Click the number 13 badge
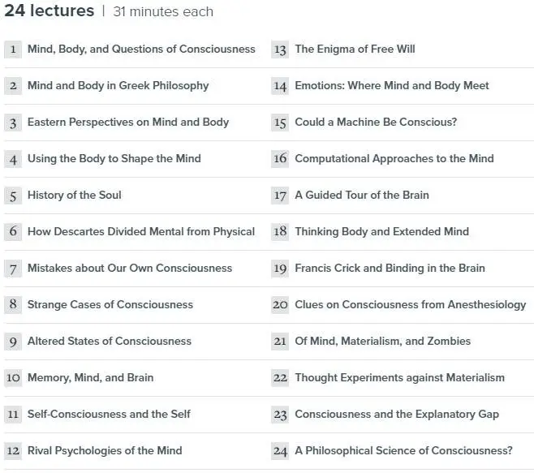This screenshot has width=534, height=473. coord(280,49)
